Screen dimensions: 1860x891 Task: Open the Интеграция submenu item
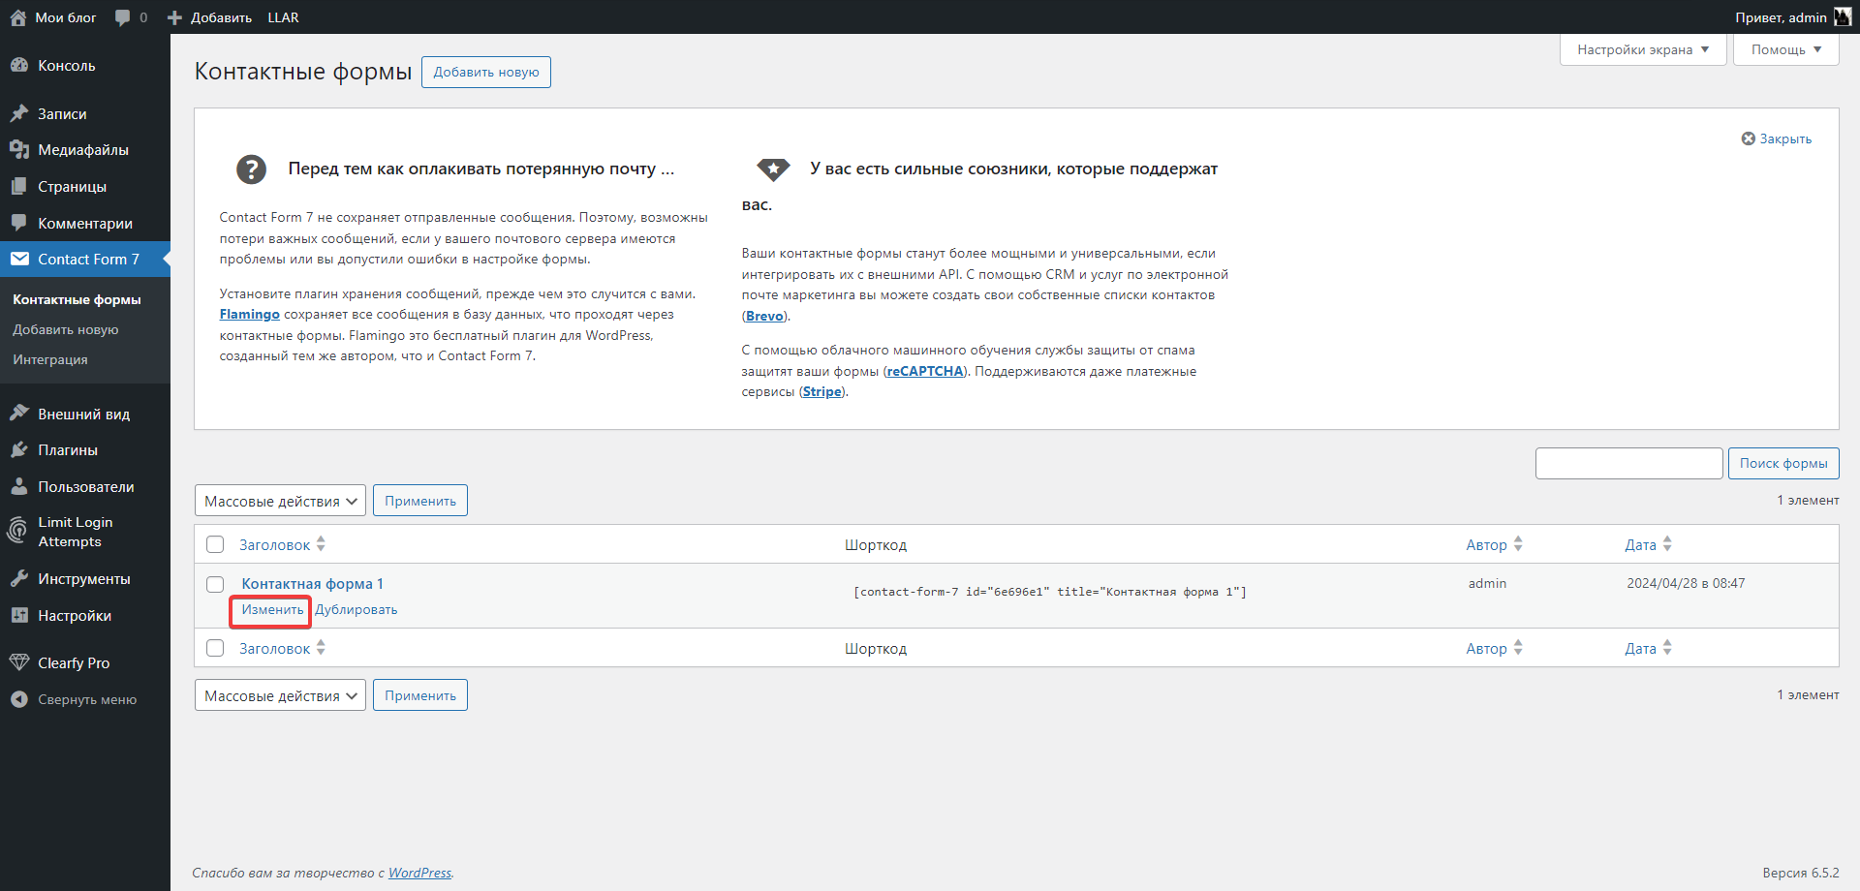[x=50, y=359]
